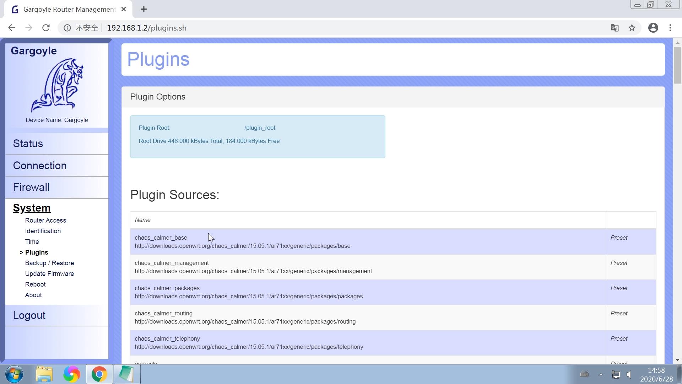Expand the Connection menu section

tap(40, 166)
